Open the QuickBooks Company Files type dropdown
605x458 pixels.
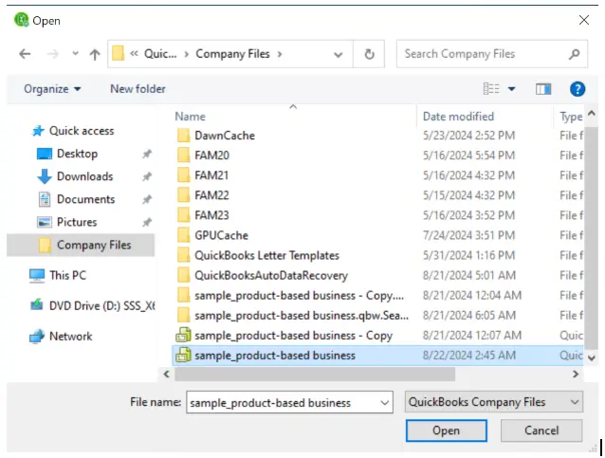click(493, 402)
